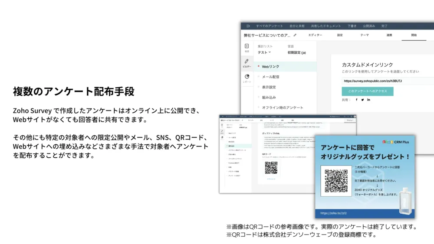Image resolution: width=434 pixels, height=244 pixels.
Task: Switch to the エディター tab in the large window
Action: 315,35
